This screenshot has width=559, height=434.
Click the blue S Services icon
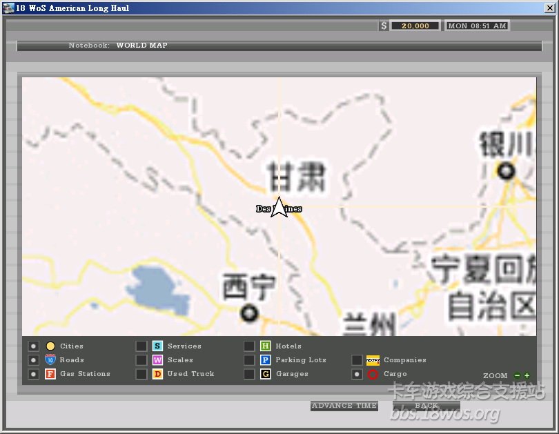point(157,346)
